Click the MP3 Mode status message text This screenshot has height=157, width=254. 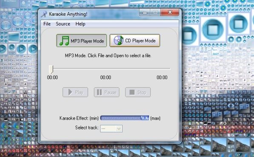click(108, 56)
